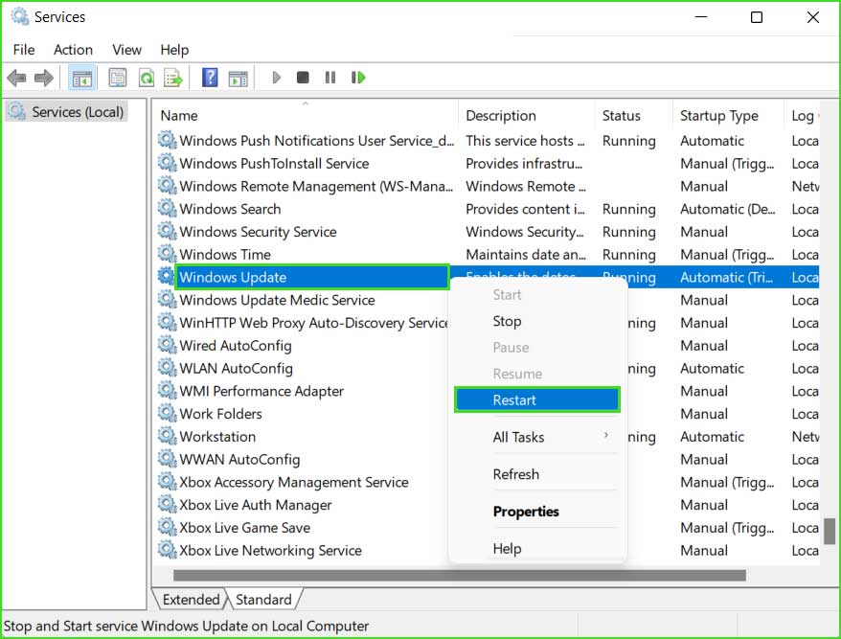The height and width of the screenshot is (639, 841).
Task: Switch to the Extended tab
Action: 191,599
